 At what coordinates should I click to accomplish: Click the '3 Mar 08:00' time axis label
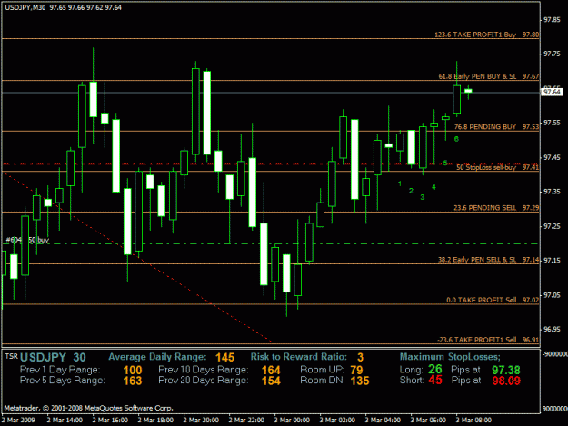(x=473, y=421)
